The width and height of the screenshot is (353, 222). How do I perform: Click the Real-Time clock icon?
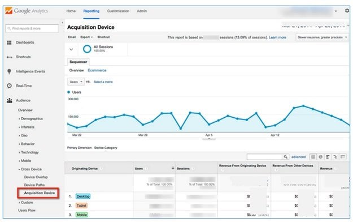(x=9, y=86)
